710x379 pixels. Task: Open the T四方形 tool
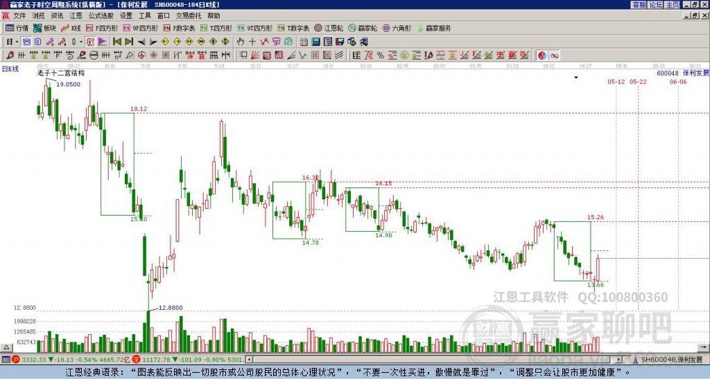pyautogui.click(x=216, y=28)
